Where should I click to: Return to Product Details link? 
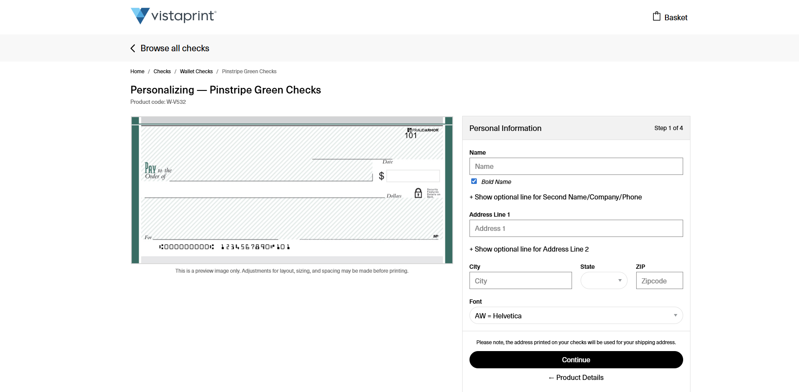tap(576, 377)
